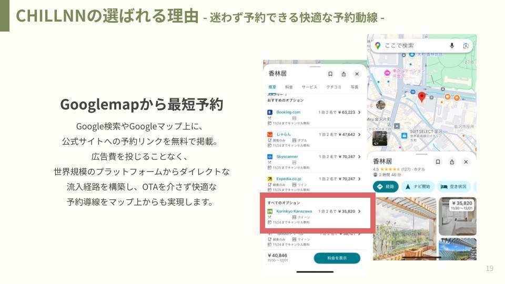Viewport: 505px width, 284px height.
Task: Click the Korinkyo Kanazawa green logo icon
Action: [x=270, y=211]
